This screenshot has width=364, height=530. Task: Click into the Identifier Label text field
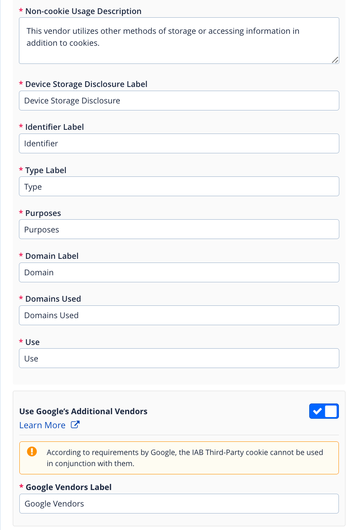(179, 144)
